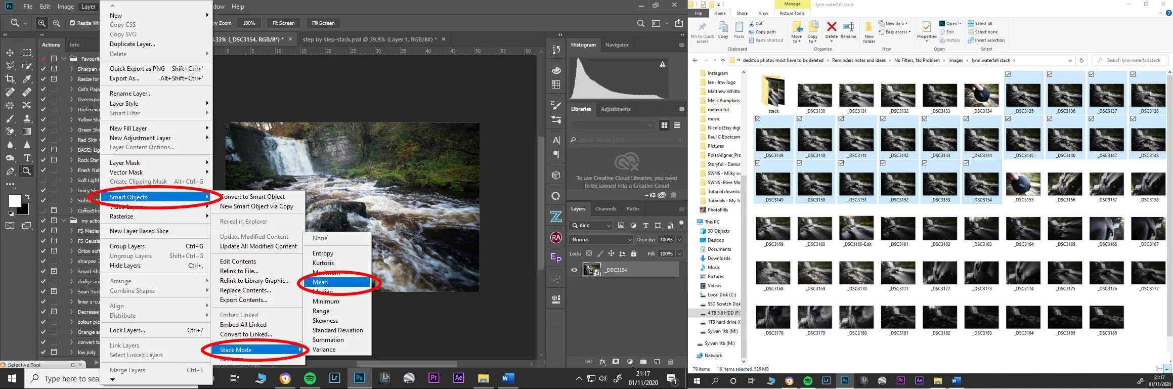
Task: Click Select none in Explorer ribbon
Action: pyautogui.click(x=983, y=32)
